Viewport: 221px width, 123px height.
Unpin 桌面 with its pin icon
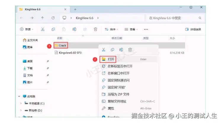click(48, 61)
